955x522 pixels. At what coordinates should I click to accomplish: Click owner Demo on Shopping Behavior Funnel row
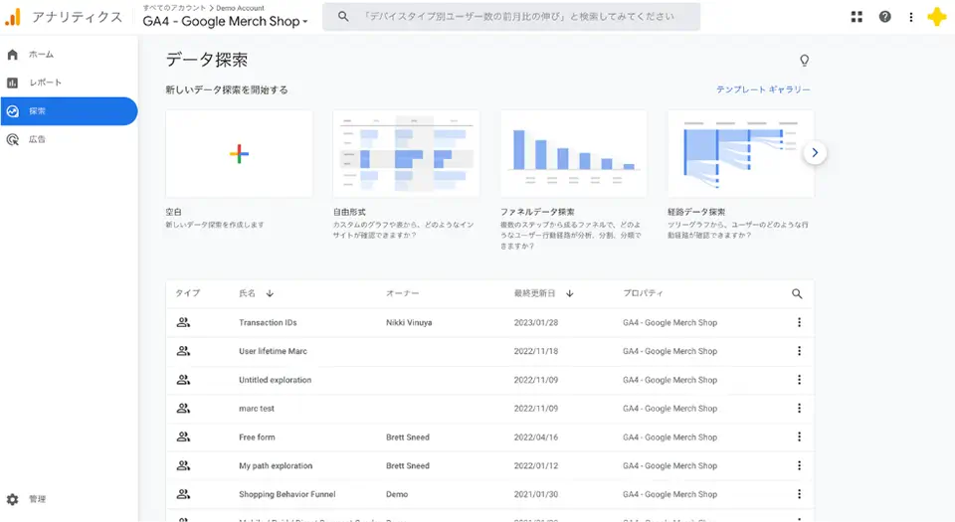tap(397, 494)
